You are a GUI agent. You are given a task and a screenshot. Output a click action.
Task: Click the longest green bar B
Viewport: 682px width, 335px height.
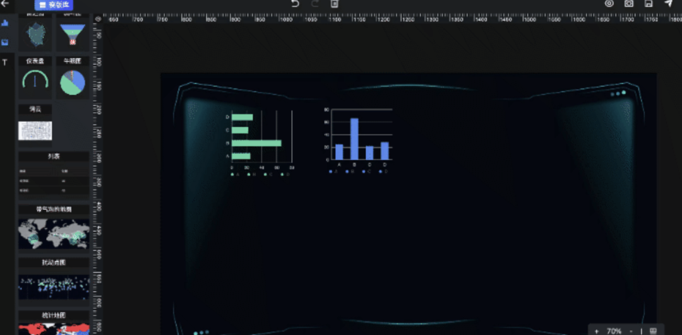256,143
